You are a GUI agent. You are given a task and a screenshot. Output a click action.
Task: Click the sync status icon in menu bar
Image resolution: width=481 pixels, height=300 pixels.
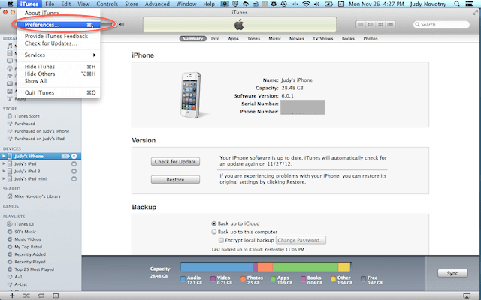pos(246,4)
